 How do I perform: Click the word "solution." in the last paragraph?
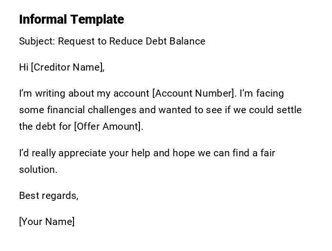click(38, 170)
